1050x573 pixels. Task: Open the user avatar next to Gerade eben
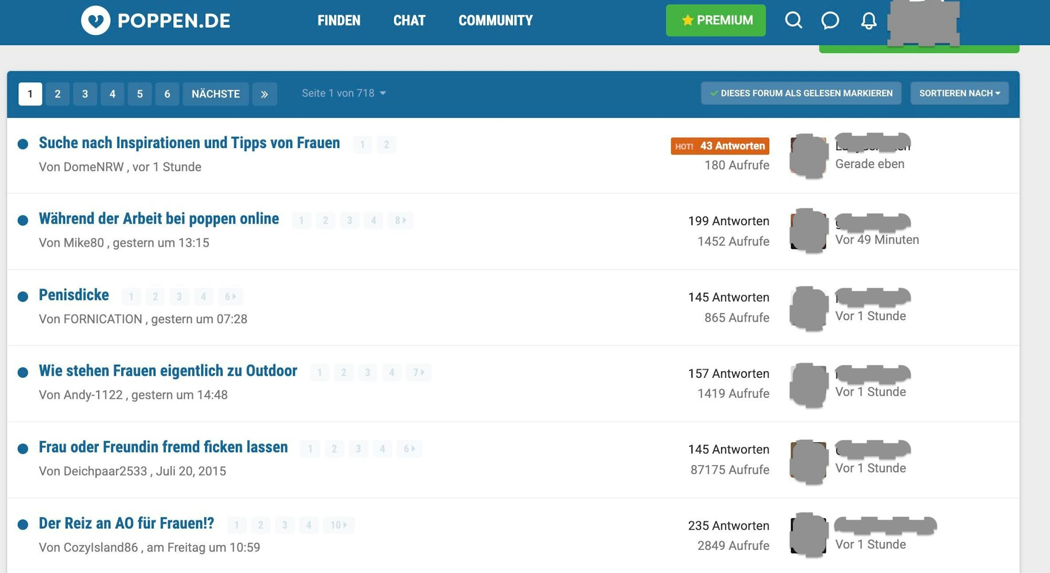tap(808, 154)
